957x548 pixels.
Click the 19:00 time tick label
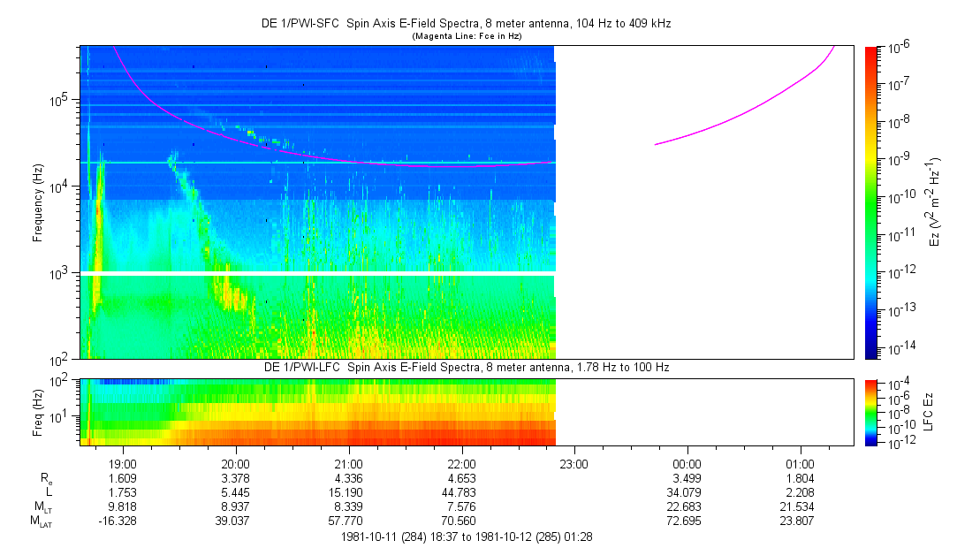point(122,464)
